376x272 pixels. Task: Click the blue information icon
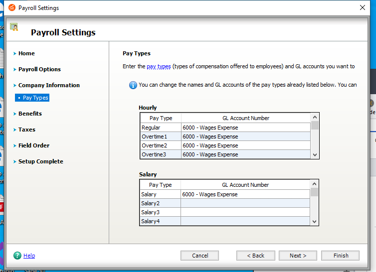133,85
